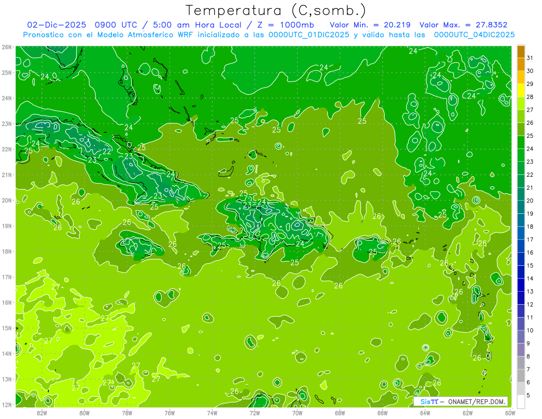
Task: Click the blue swatch between 16 and 17
Action: 521,246
